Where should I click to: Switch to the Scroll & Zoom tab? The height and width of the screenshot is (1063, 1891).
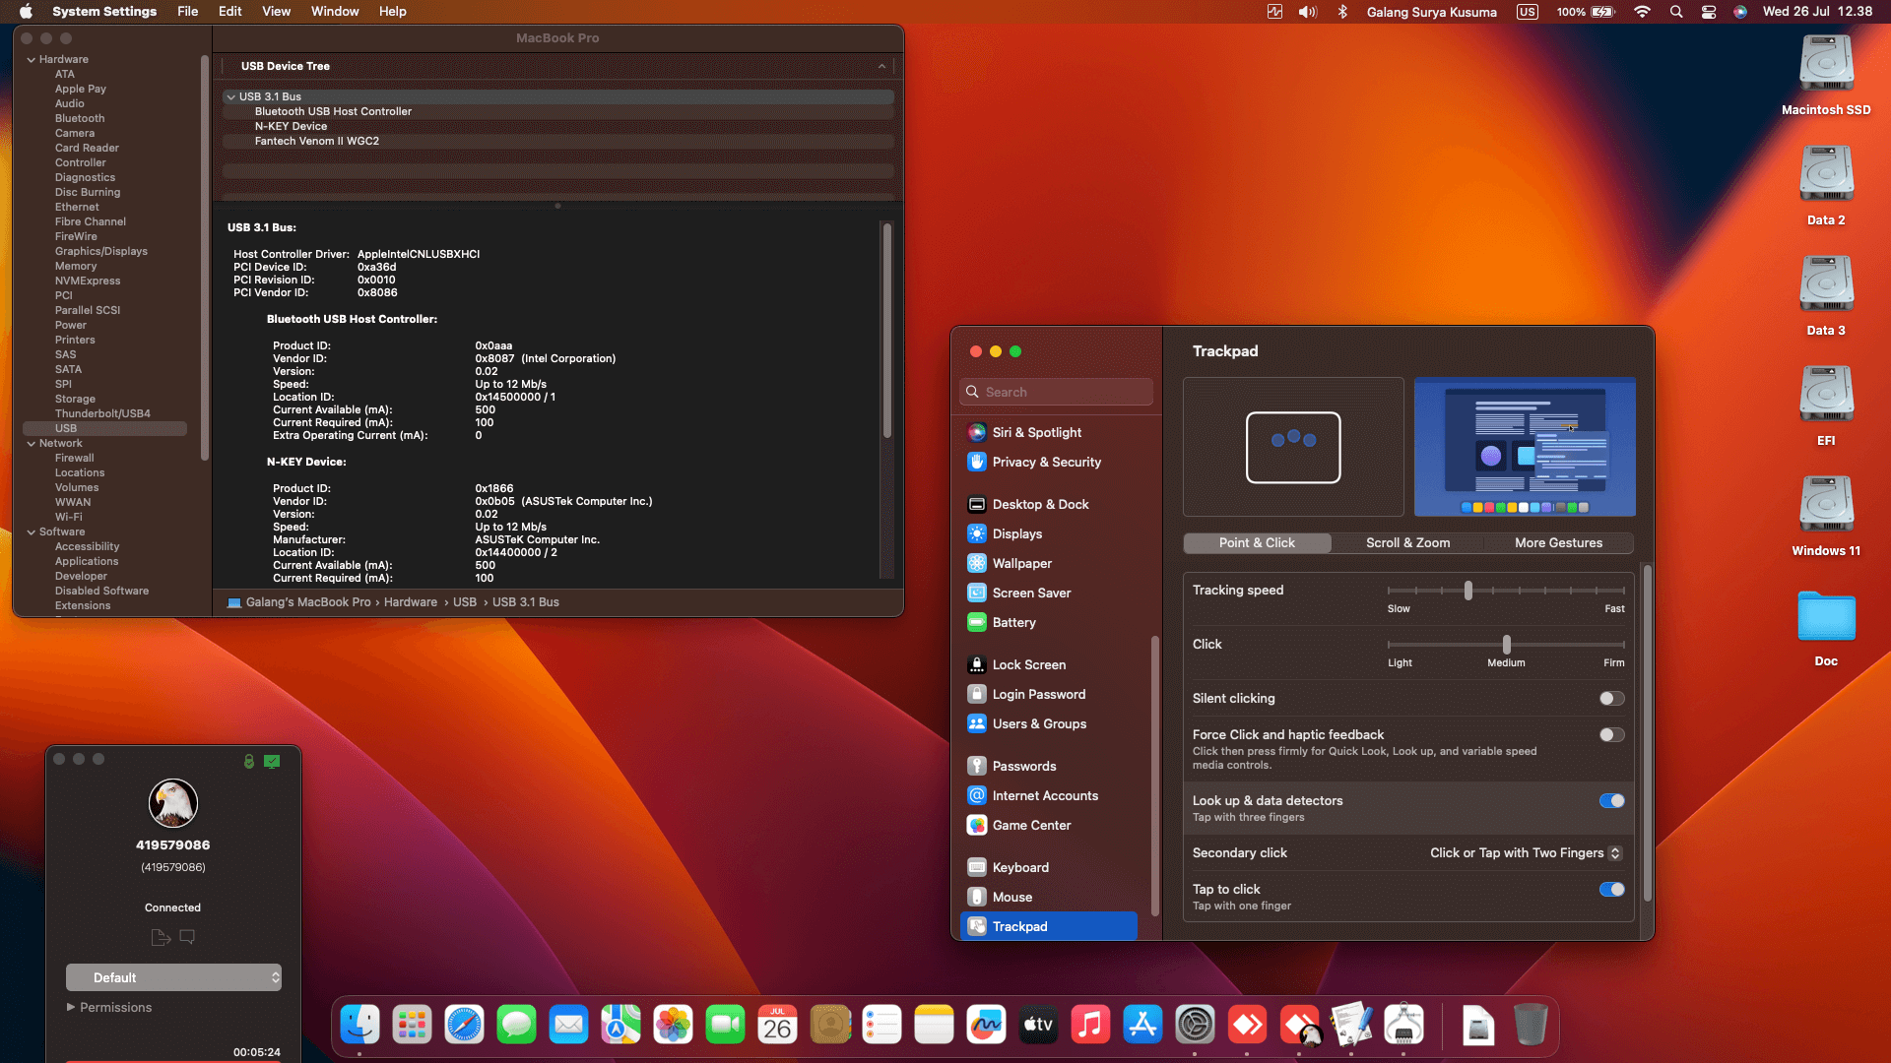pyautogui.click(x=1406, y=542)
